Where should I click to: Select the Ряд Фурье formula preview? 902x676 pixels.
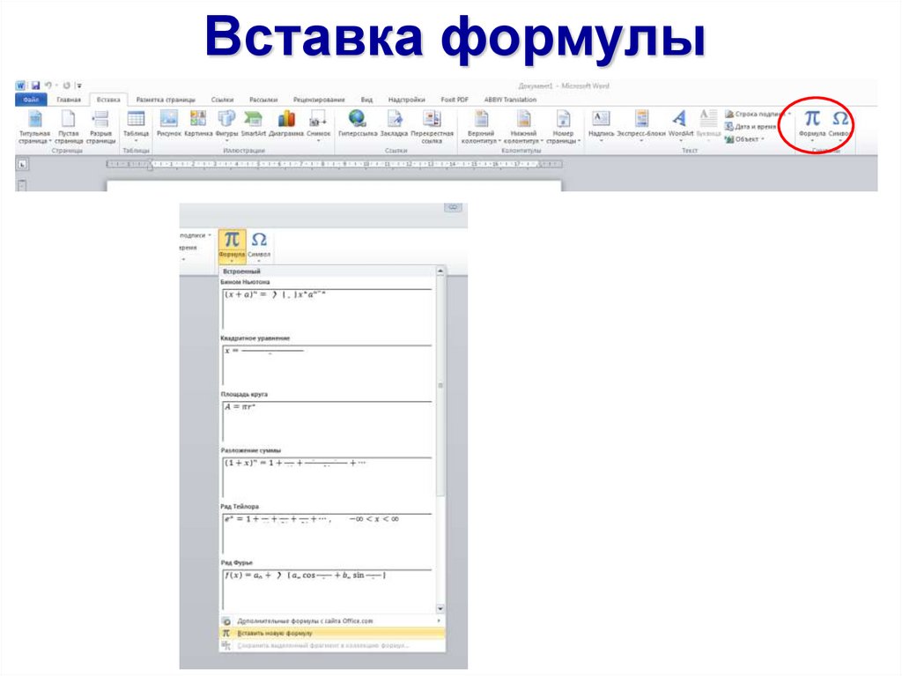click(327, 589)
